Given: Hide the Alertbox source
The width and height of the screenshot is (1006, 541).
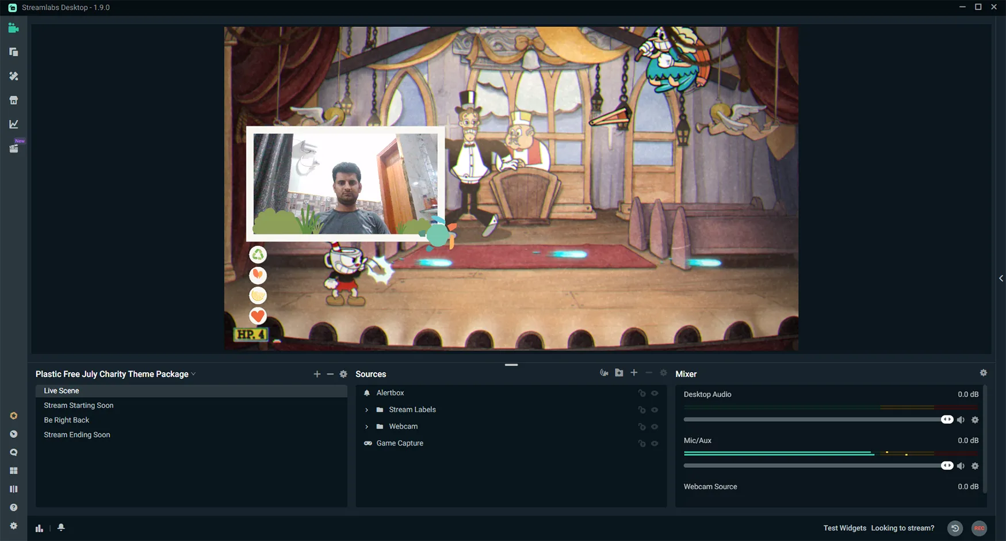Looking at the screenshot, I should click(654, 393).
